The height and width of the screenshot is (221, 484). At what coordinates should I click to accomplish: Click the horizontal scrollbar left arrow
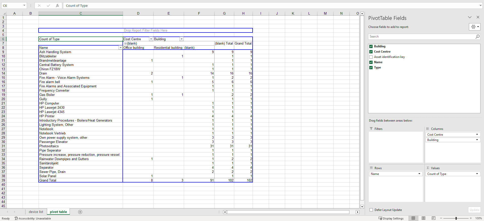[x=225, y=212]
